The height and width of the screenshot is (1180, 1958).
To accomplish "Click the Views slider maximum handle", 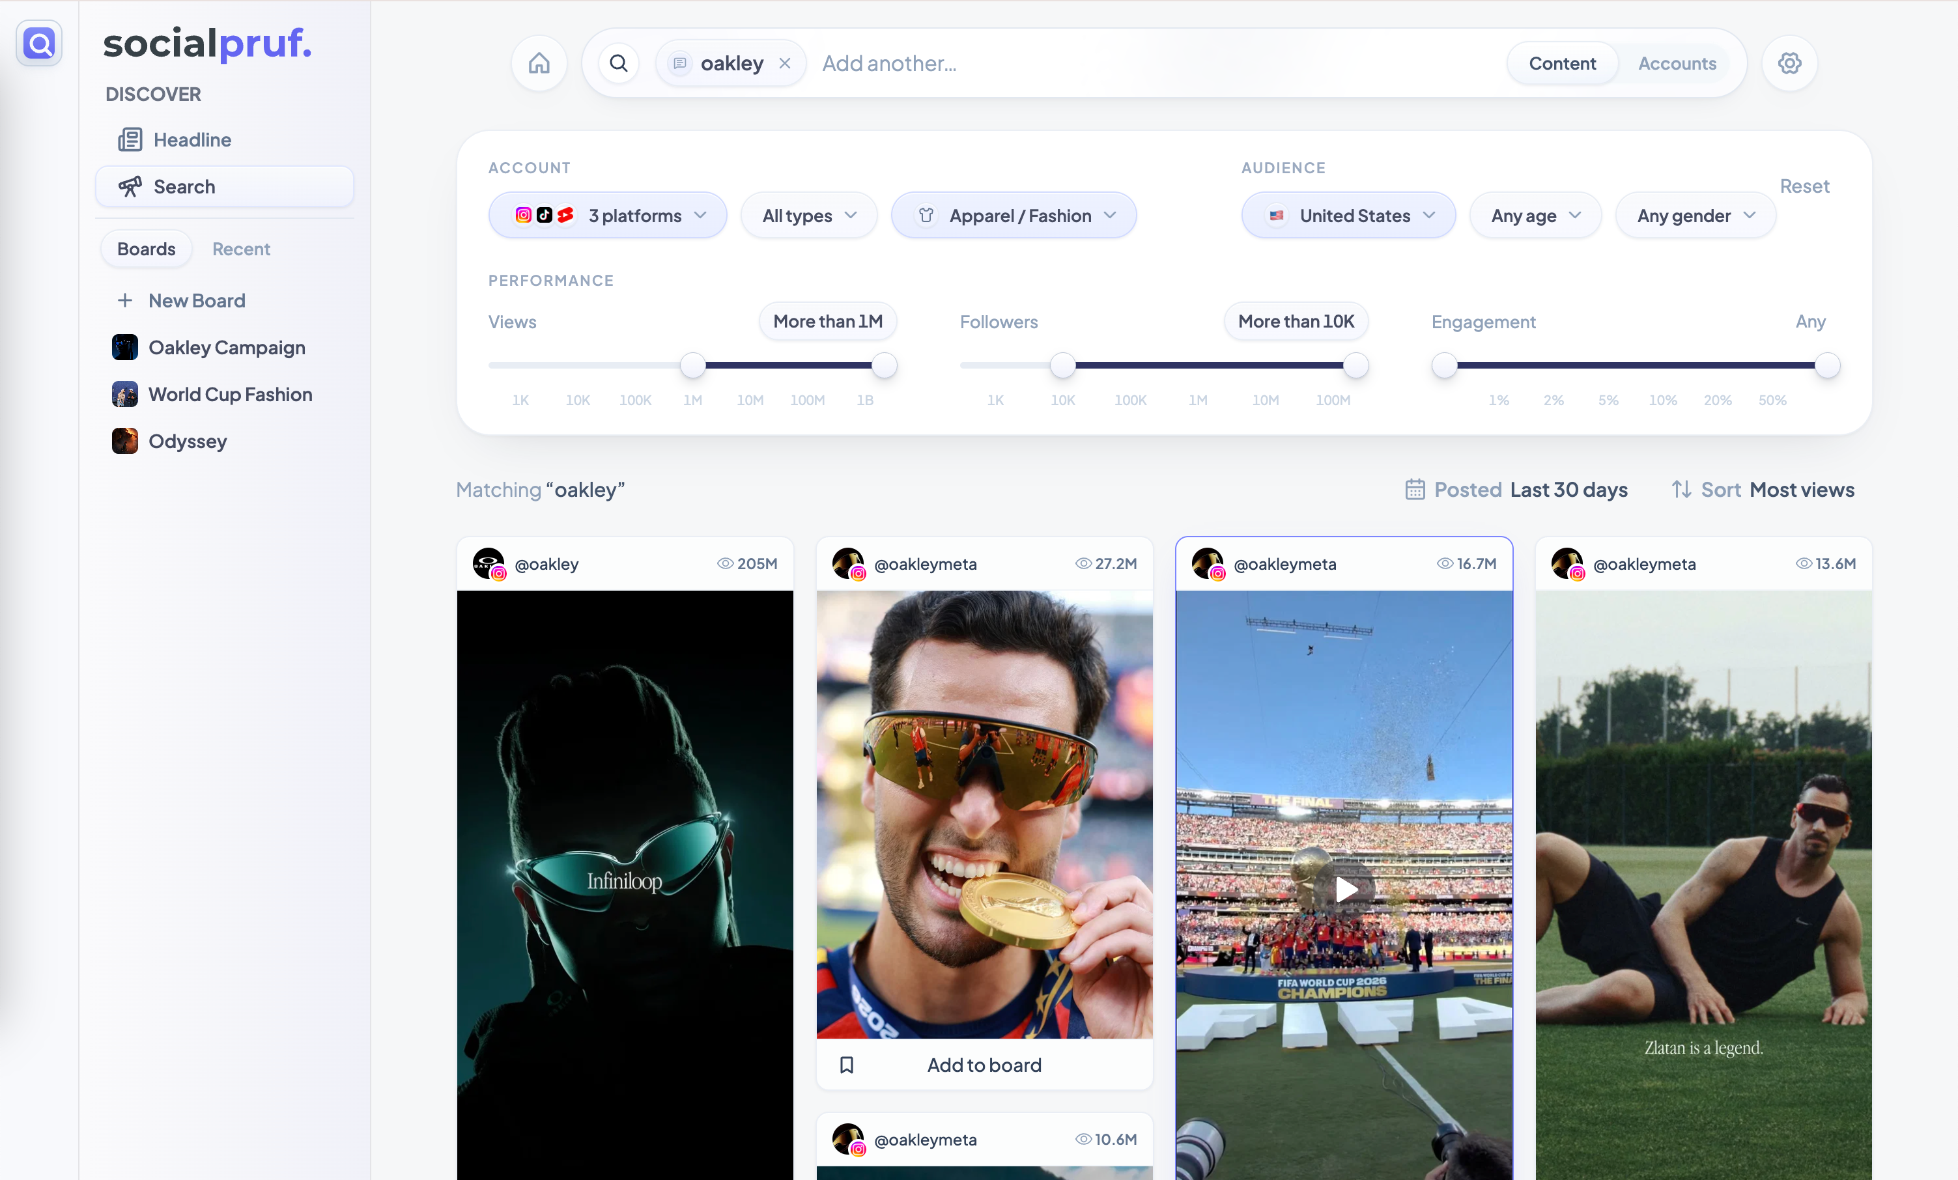I will pos(885,365).
